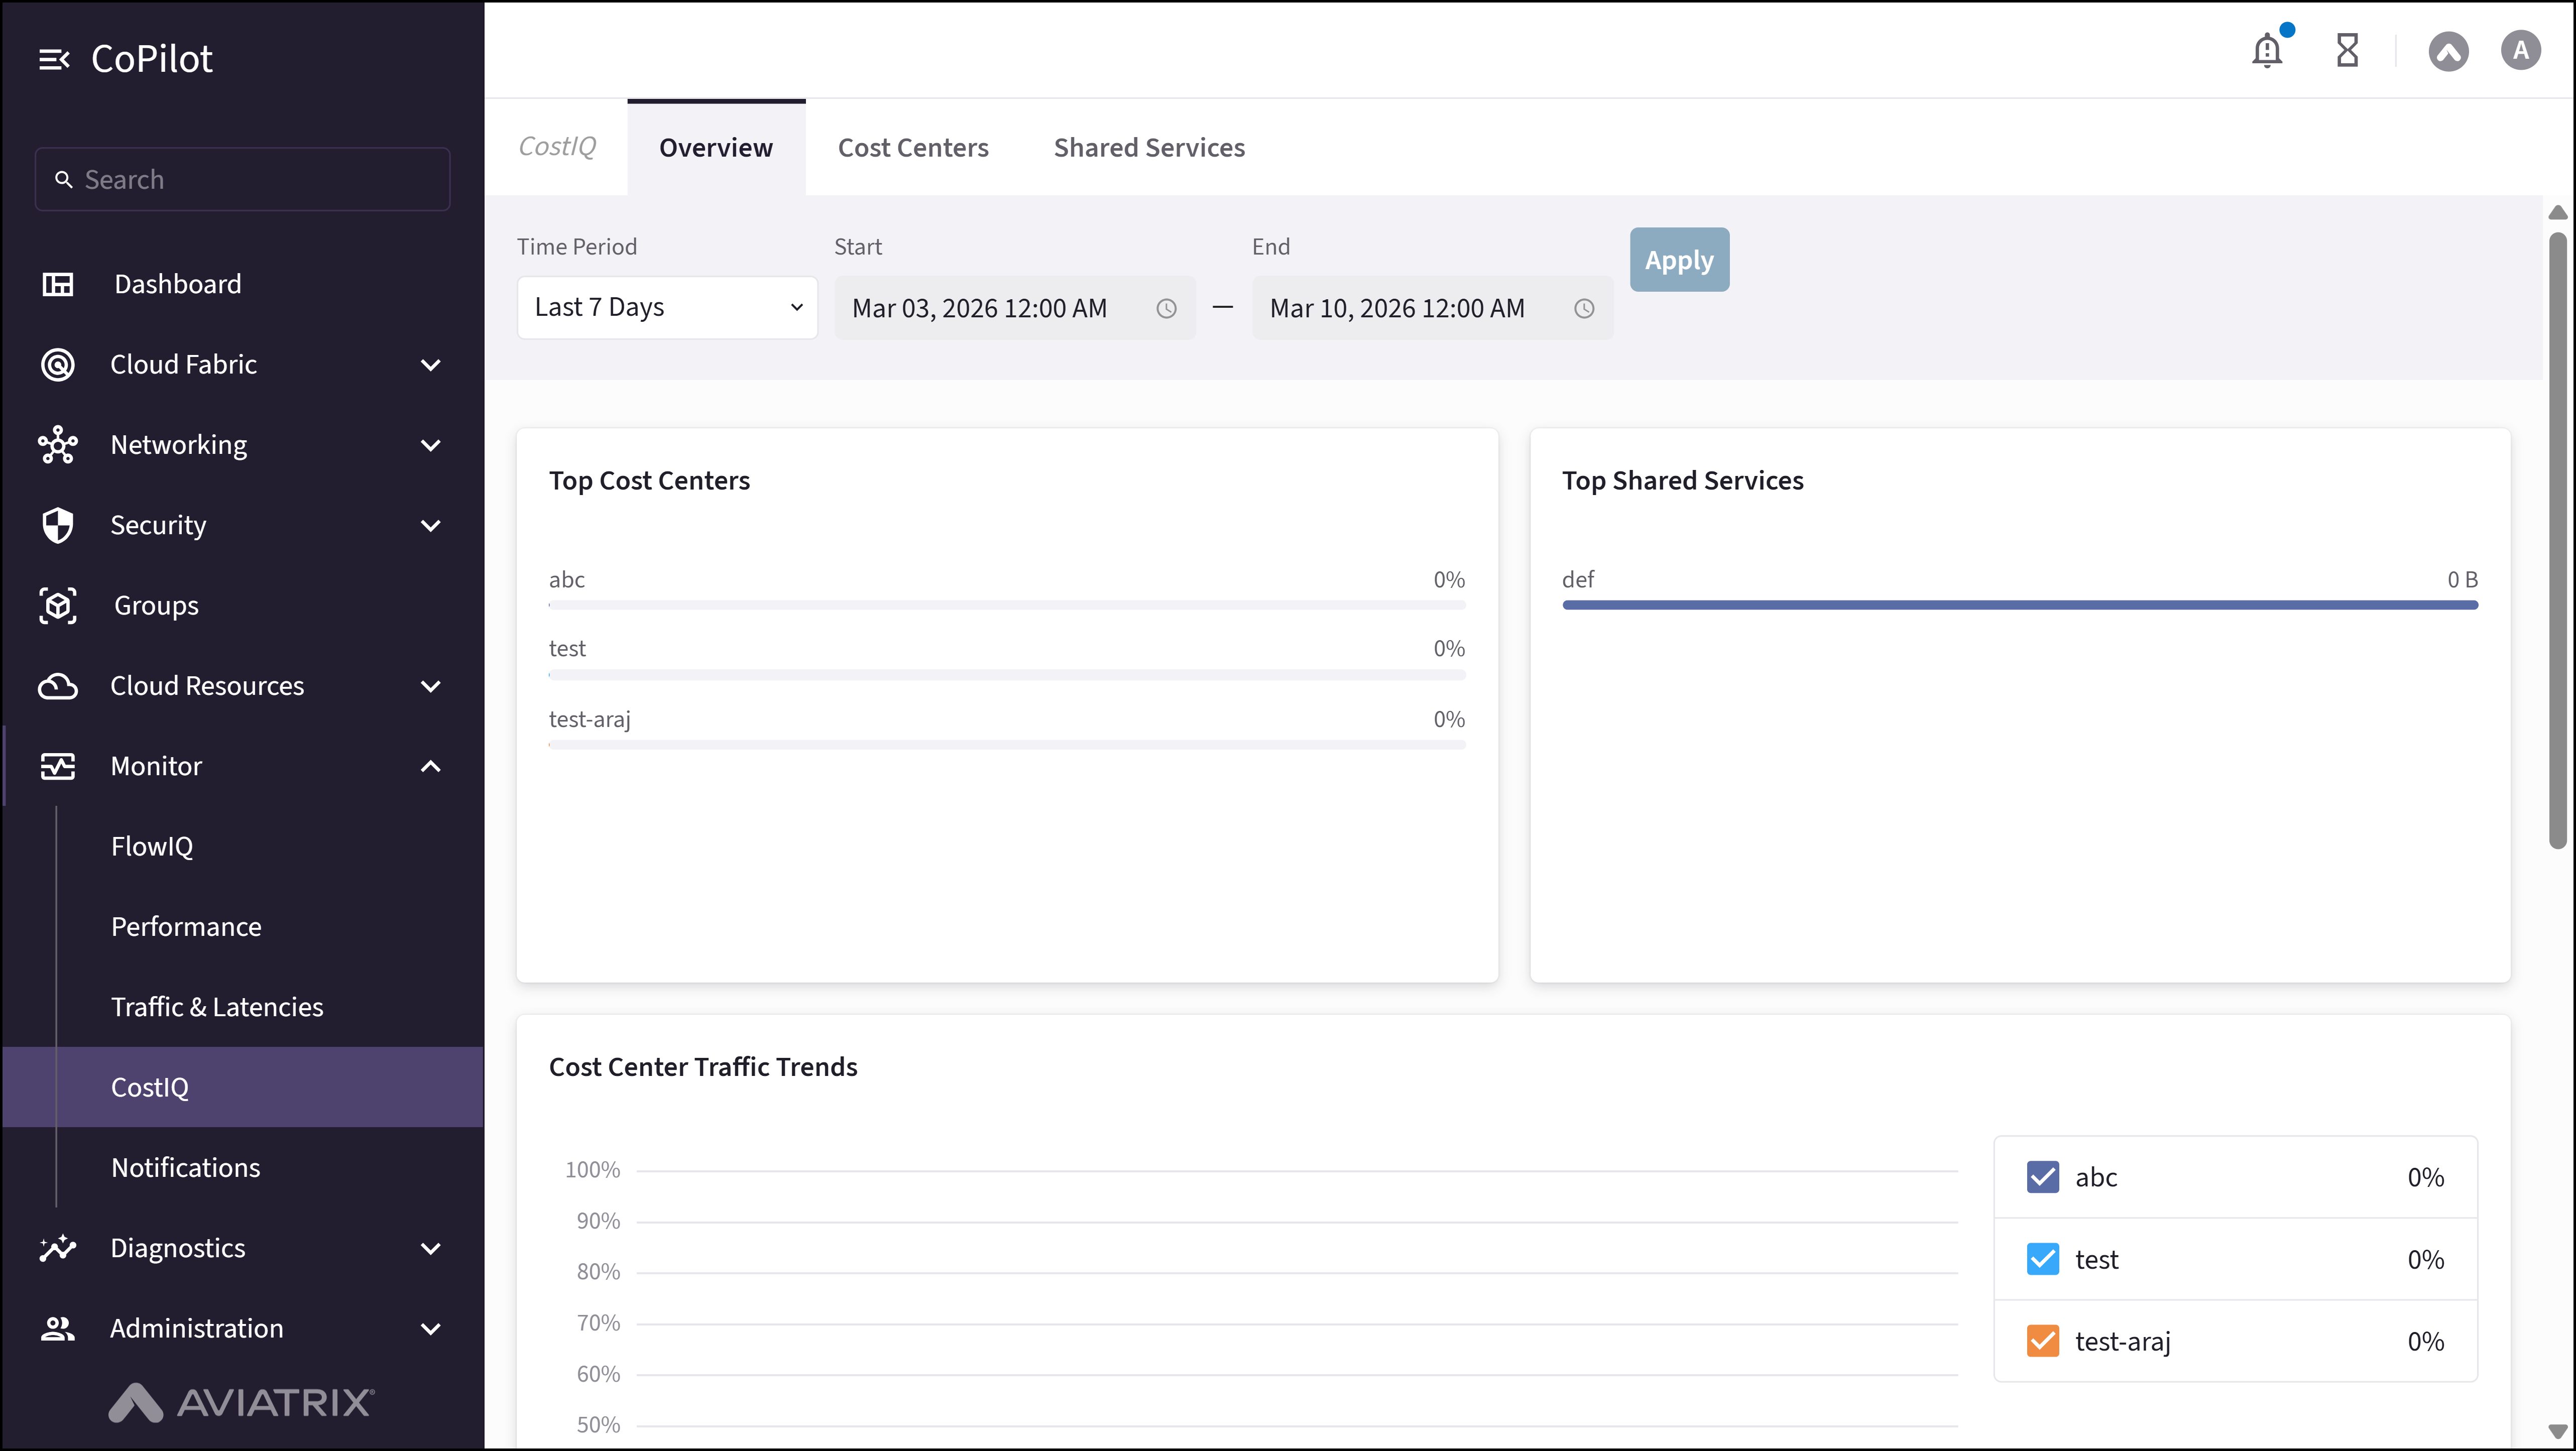Image resolution: width=2576 pixels, height=1451 pixels.
Task: Click the notifications bell icon
Action: (x=2267, y=50)
